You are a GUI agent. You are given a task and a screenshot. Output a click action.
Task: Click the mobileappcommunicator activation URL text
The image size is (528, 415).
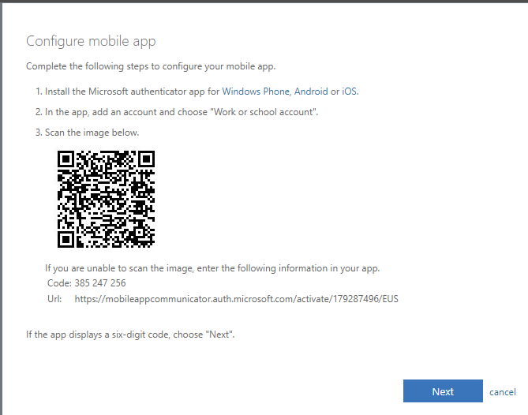click(x=237, y=299)
